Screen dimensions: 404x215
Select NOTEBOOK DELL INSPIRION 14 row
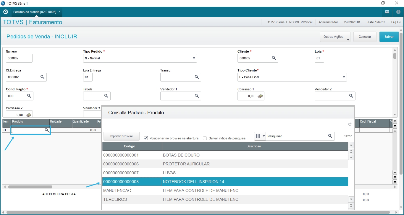tap(225, 182)
